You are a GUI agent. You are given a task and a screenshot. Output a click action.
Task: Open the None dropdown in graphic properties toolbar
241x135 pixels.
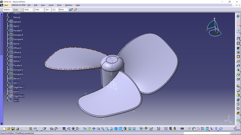[x=67, y=10]
